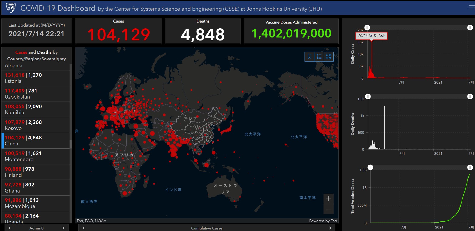Click the map zoom out minus button
The height and width of the screenshot is (231, 475).
(328, 209)
